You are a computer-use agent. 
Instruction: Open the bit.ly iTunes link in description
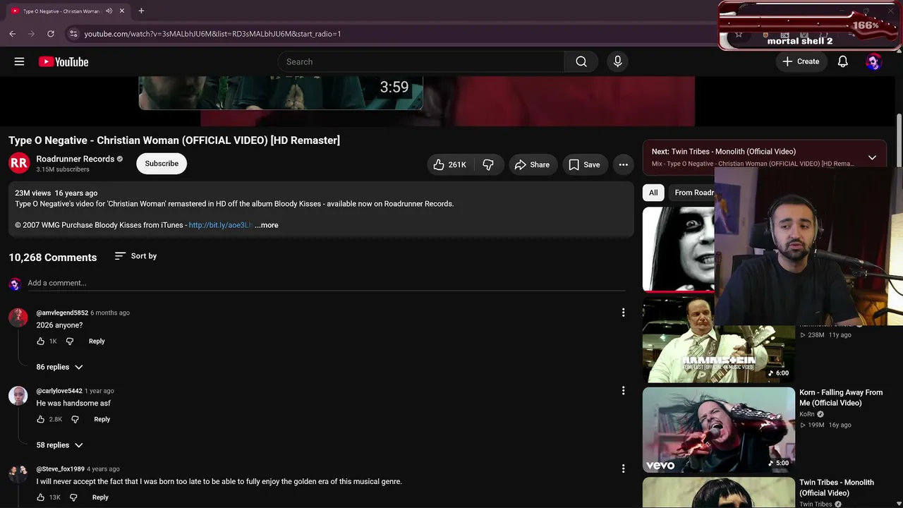point(220,225)
